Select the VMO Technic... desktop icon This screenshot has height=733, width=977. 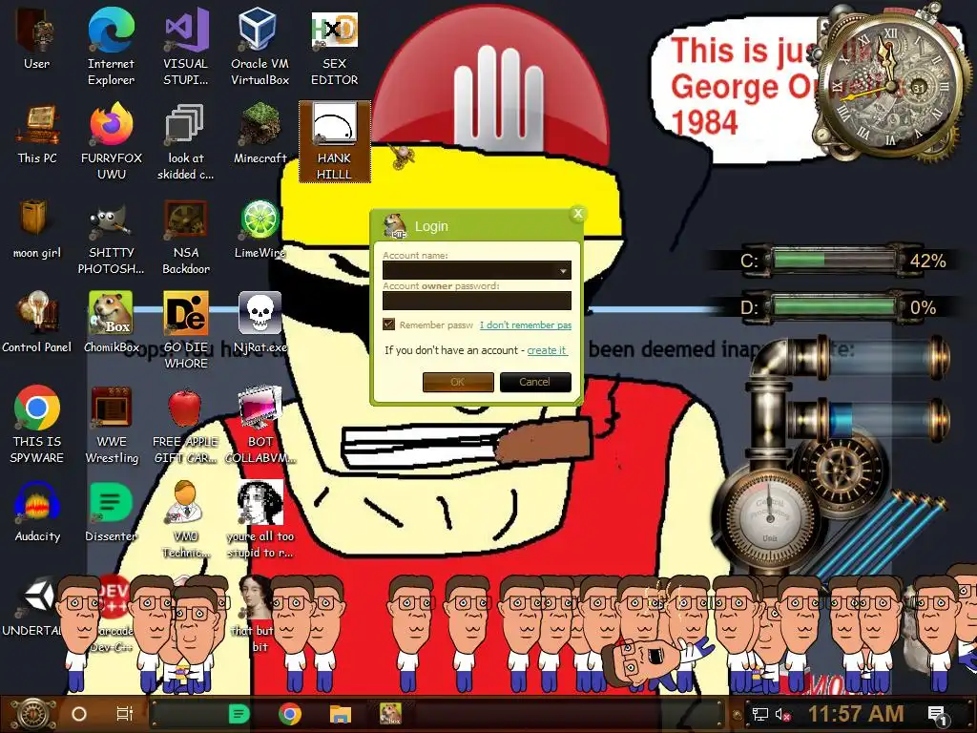click(x=185, y=520)
